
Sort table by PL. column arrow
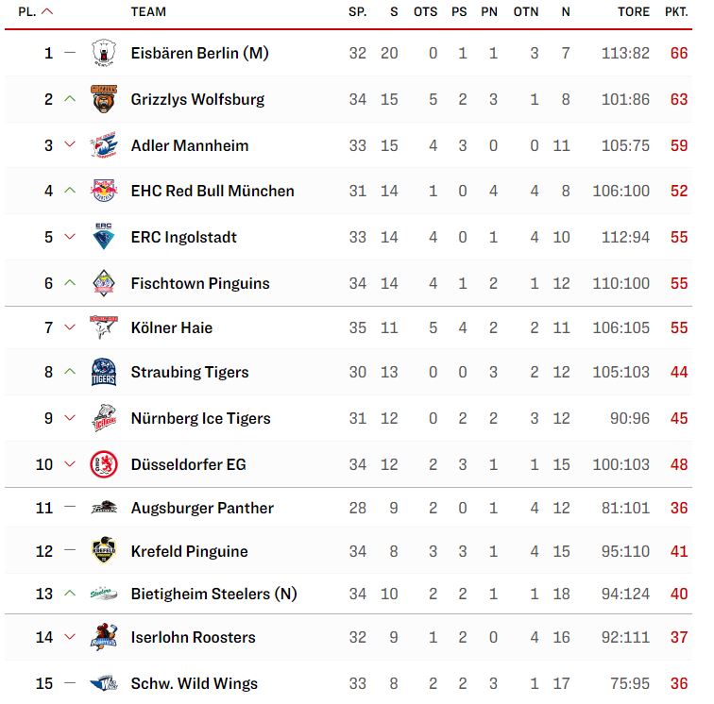click(47, 12)
